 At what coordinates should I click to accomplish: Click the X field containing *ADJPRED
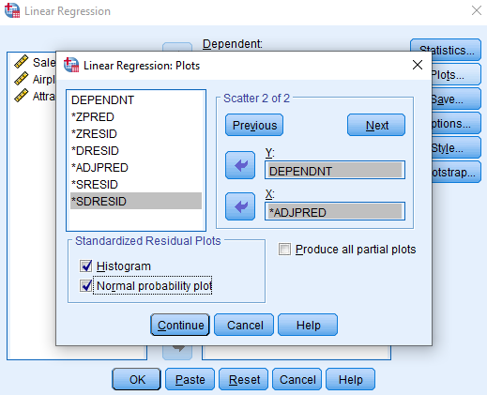[335, 211]
